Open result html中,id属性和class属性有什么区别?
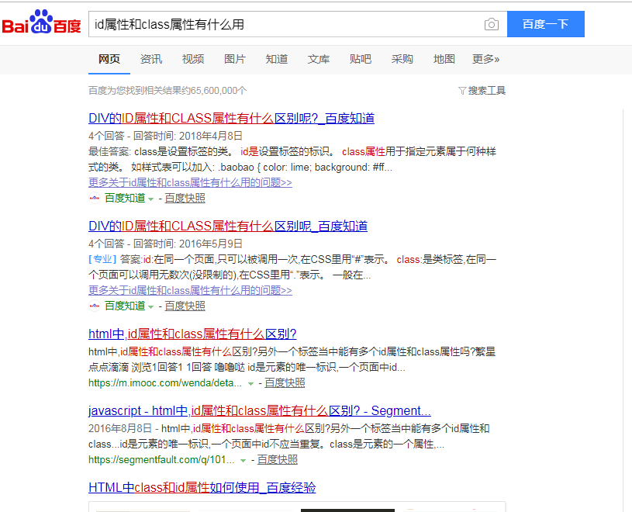632x512 pixels. click(192, 334)
